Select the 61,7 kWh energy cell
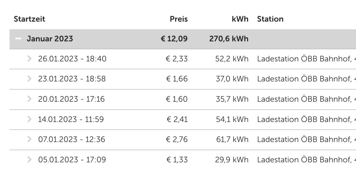Screen dimensions: 356x176 [232, 139]
